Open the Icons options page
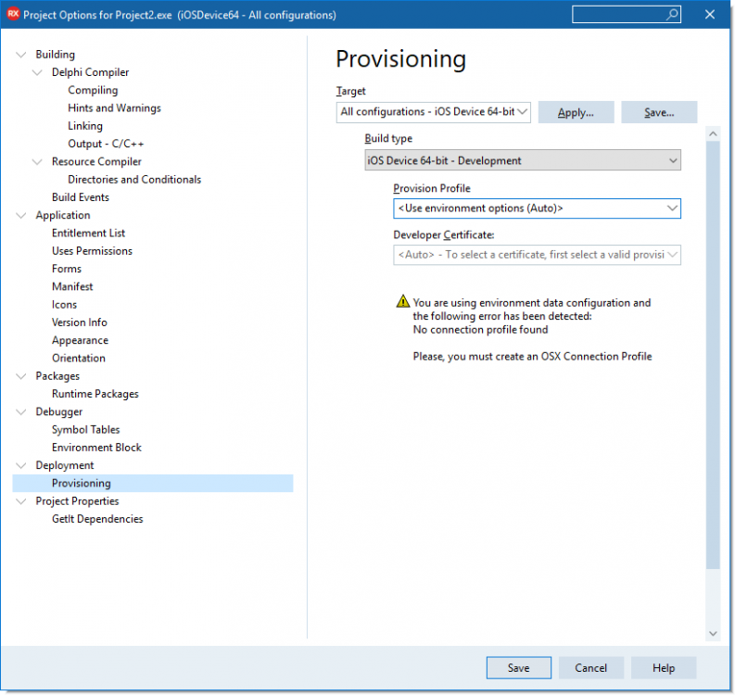 pyautogui.click(x=64, y=305)
